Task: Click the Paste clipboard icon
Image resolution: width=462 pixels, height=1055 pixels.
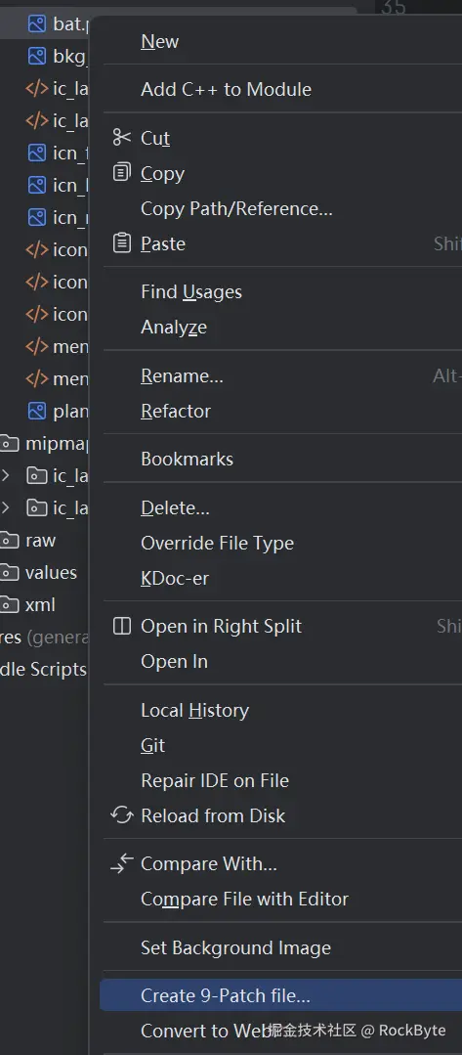Action: pyautogui.click(x=122, y=242)
